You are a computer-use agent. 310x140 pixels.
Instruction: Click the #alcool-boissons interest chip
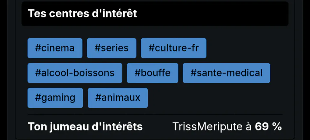point(75,73)
